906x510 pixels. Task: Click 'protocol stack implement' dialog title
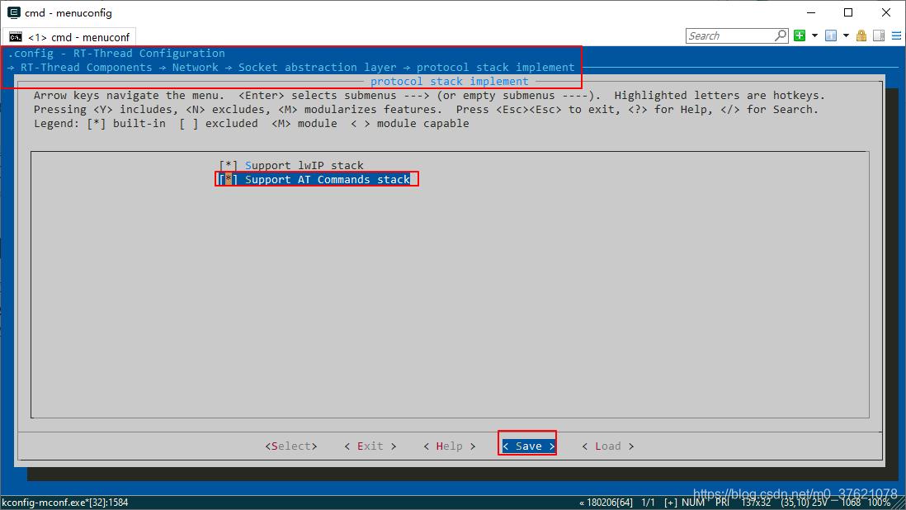click(450, 82)
